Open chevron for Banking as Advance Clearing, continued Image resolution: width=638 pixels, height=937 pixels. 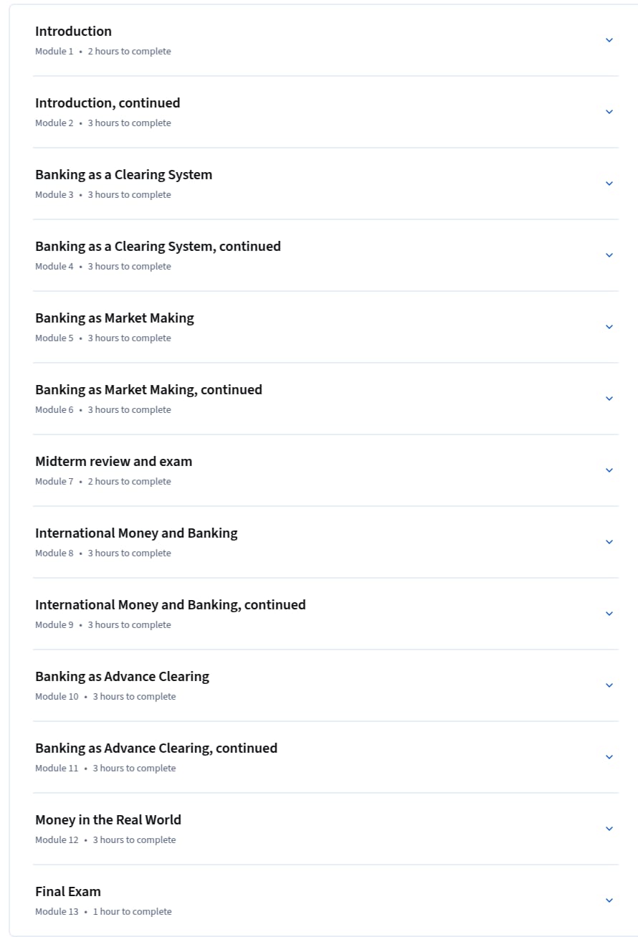pos(609,757)
